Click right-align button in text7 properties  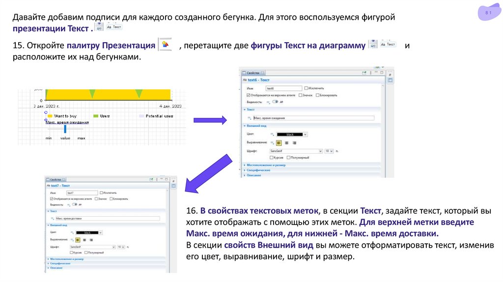click(x=91, y=240)
